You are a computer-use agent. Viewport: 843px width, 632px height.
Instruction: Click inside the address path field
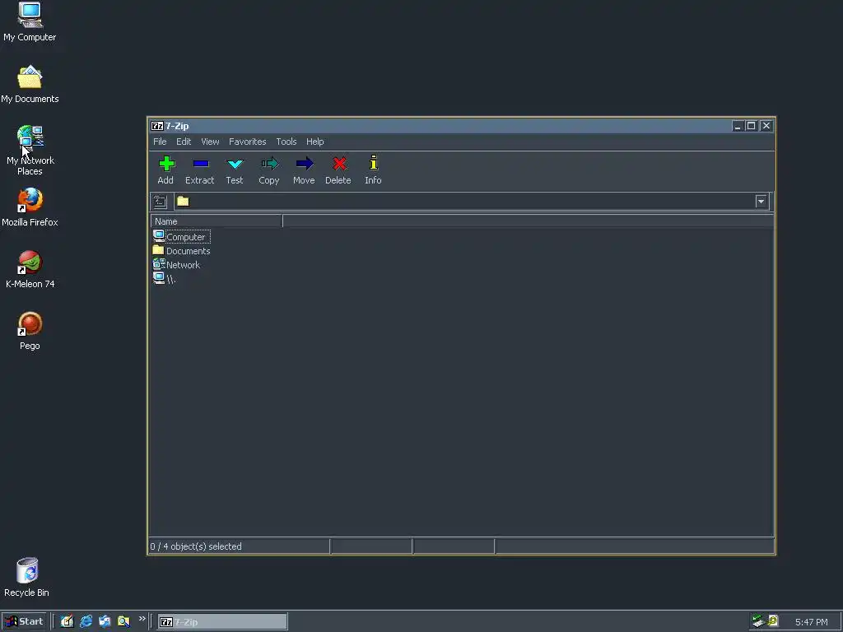click(465, 202)
